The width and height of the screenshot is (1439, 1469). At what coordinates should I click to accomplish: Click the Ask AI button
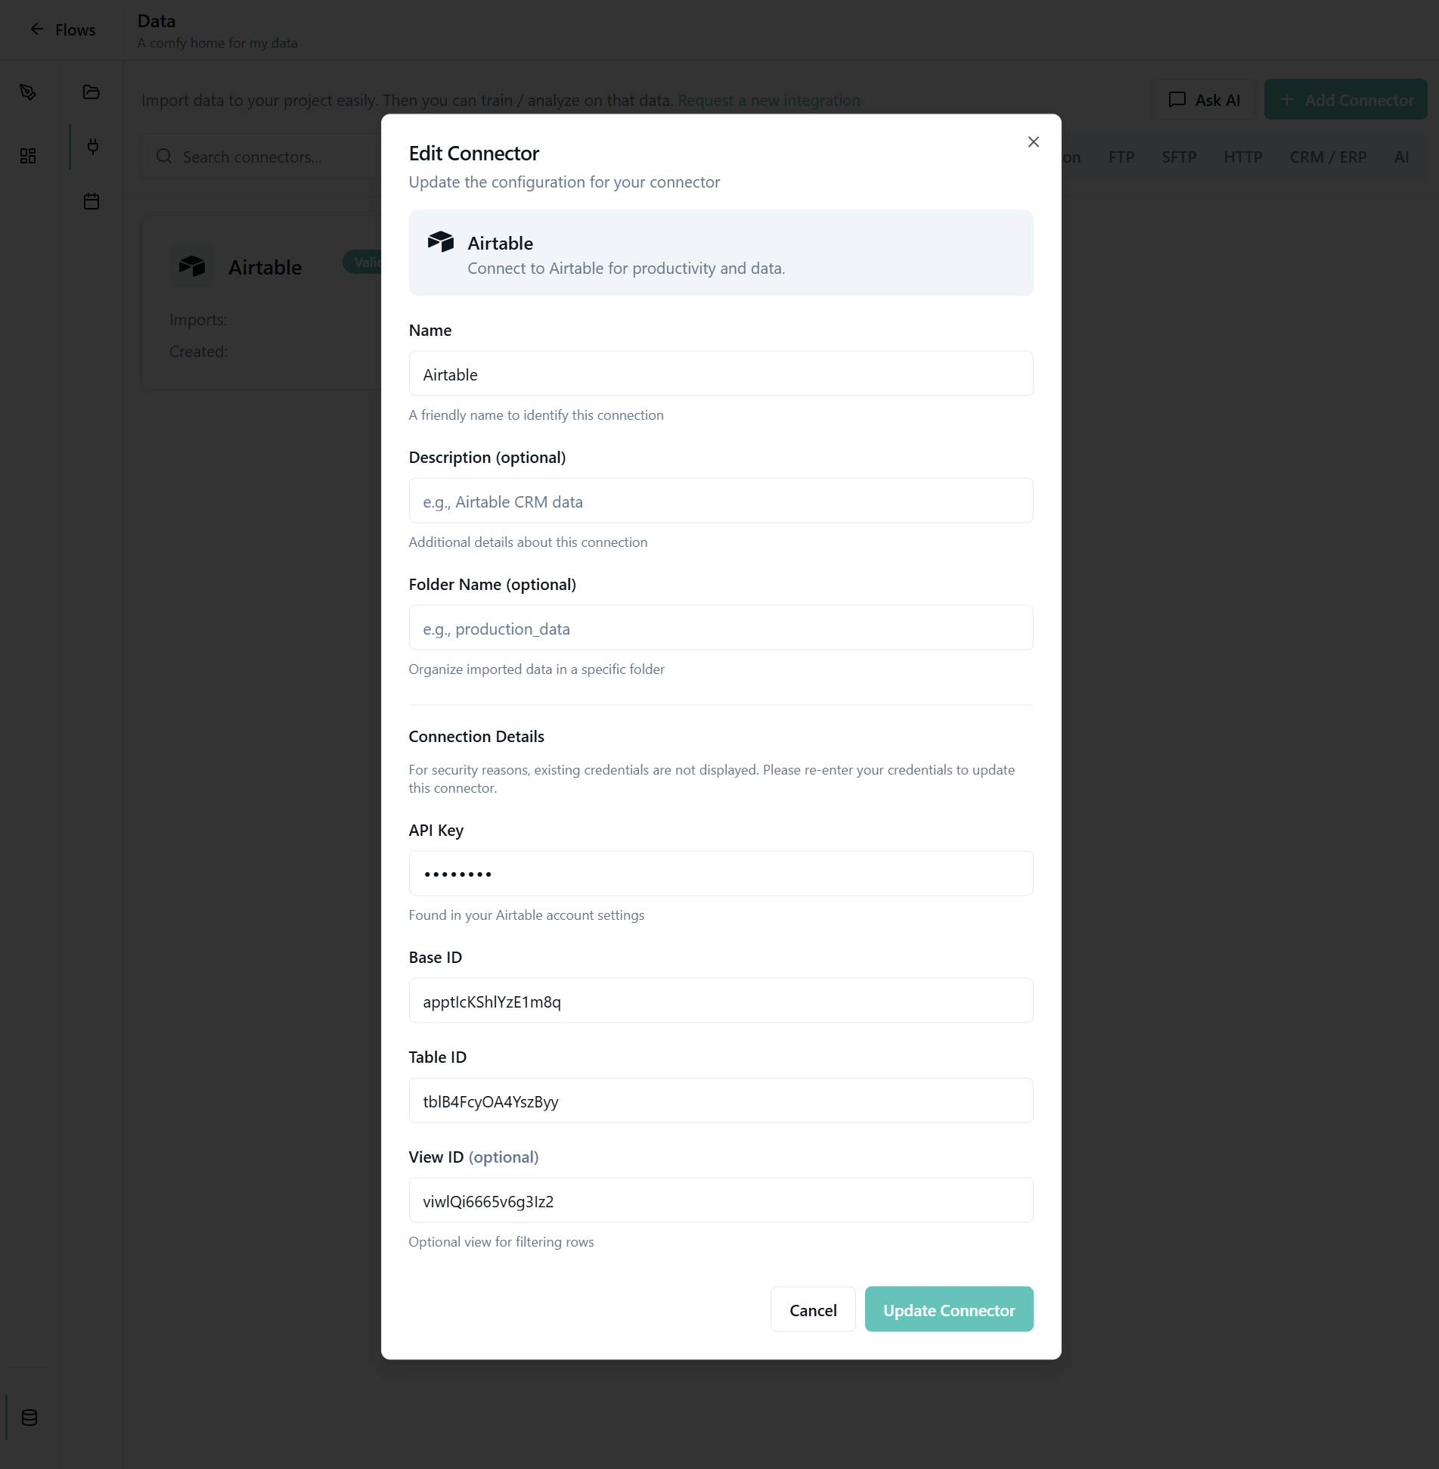coord(1205,100)
